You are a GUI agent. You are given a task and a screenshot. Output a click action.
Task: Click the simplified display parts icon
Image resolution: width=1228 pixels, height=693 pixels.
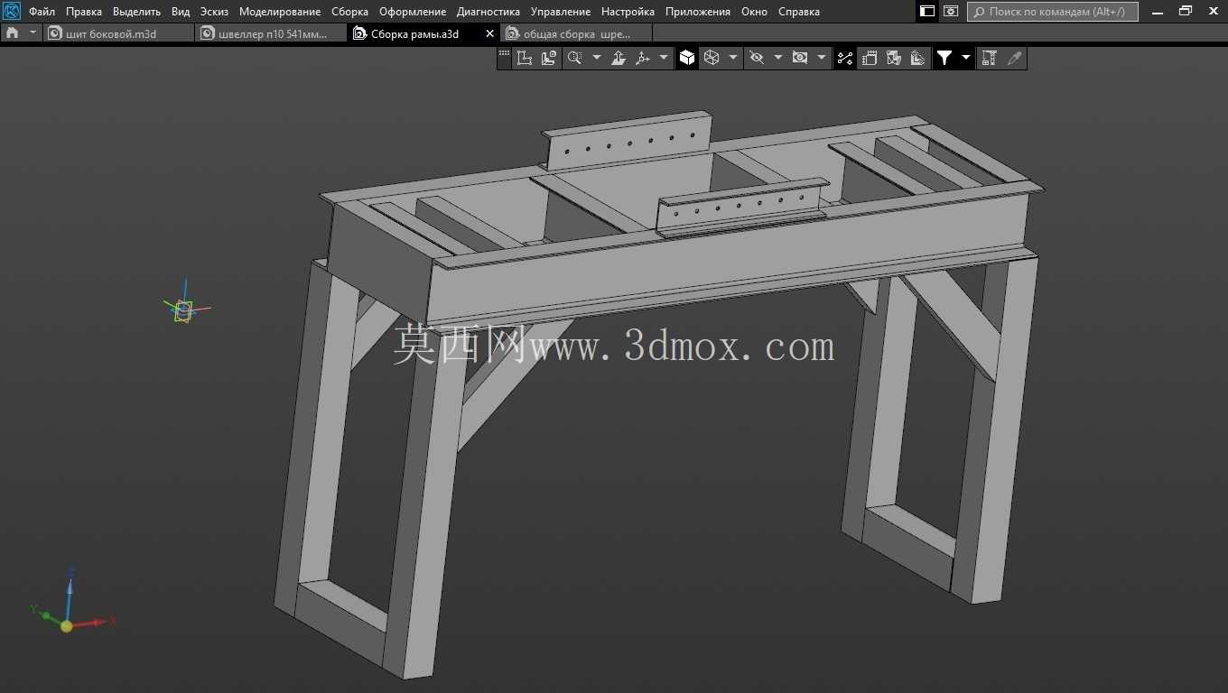click(894, 58)
